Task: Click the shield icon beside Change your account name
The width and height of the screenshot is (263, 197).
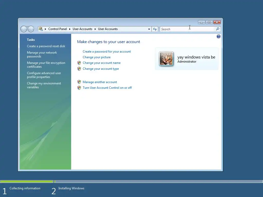Action: pos(79,63)
